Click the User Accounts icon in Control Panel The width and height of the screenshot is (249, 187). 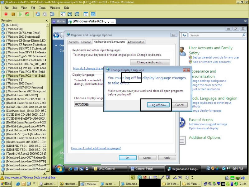[183, 51]
